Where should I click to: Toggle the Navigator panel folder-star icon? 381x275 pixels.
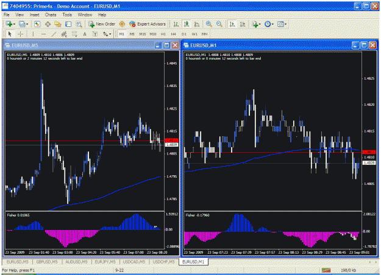tap(58, 24)
